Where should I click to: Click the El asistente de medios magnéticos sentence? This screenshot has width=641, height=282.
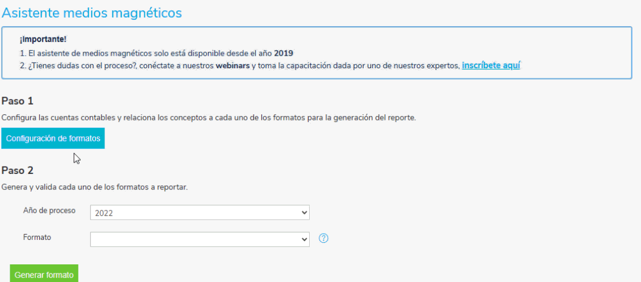coord(156,53)
